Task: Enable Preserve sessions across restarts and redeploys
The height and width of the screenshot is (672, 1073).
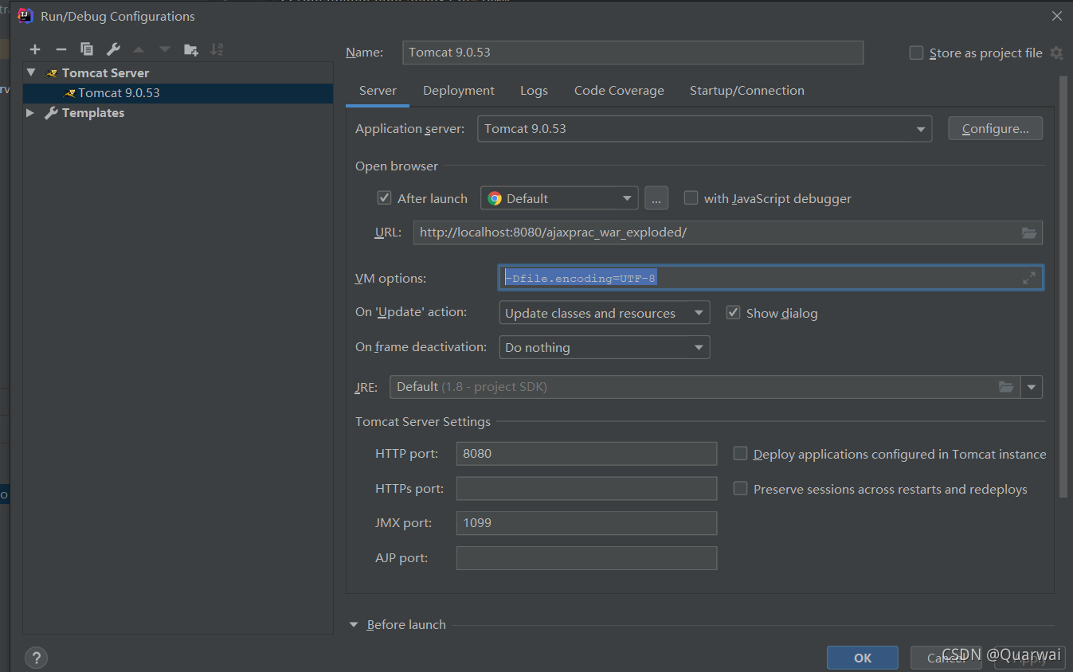Action: click(741, 489)
